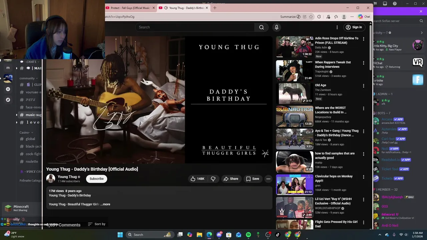Open options menu for Adin Ross video

(363, 39)
